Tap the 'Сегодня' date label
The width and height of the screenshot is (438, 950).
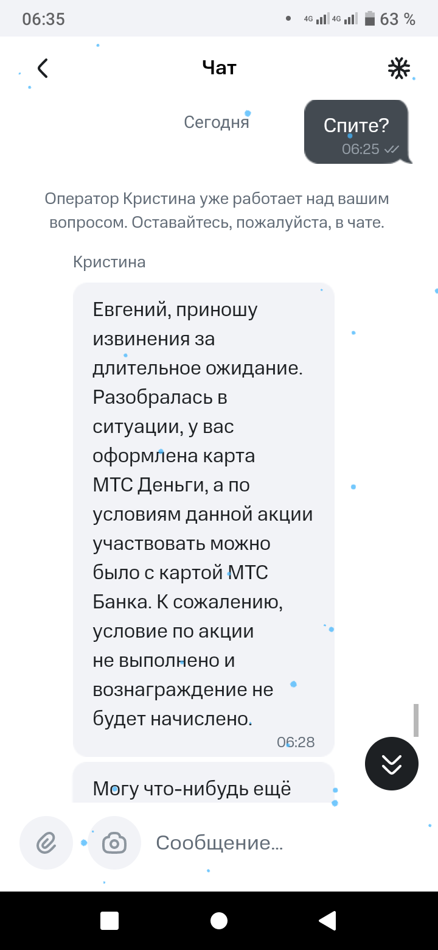[217, 121]
